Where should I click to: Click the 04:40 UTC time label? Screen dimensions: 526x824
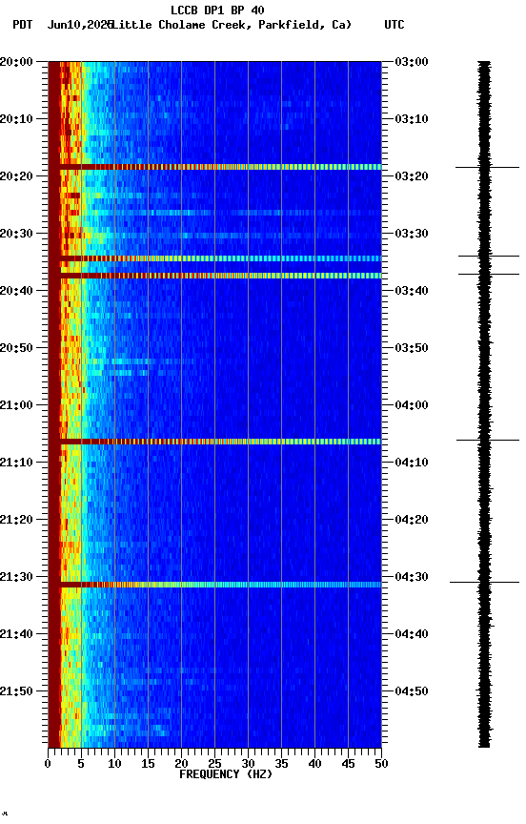[x=412, y=634]
